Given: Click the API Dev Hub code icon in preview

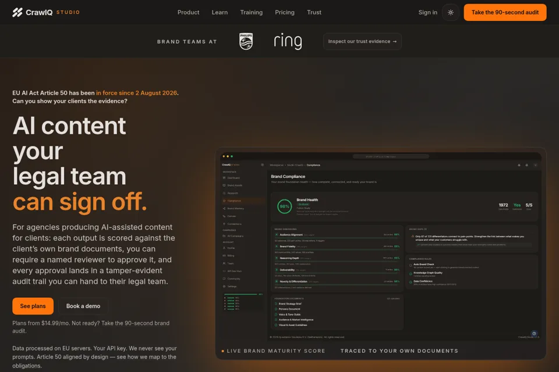Looking at the screenshot, I should click(x=224, y=271).
